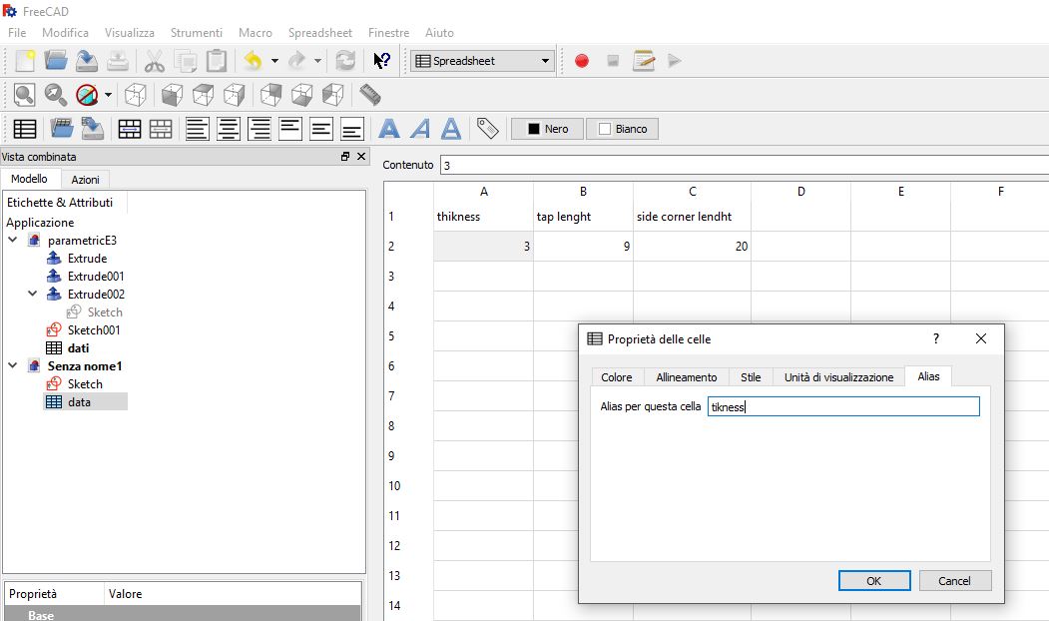Image resolution: width=1049 pixels, height=621 pixels.
Task: Open the Allineamento tab
Action: point(687,377)
